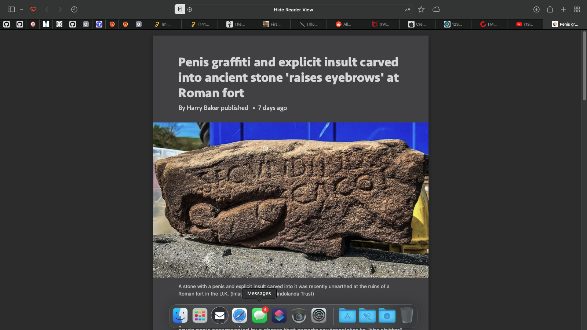Open the history clock icon

click(74, 10)
